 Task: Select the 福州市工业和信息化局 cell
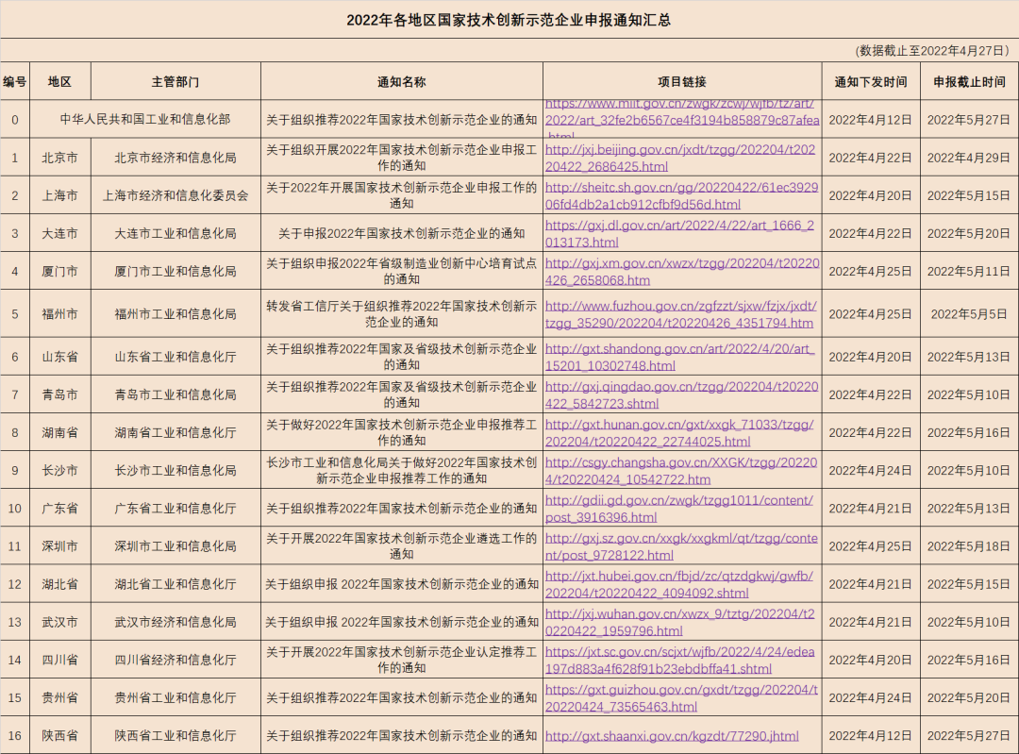pyautogui.click(x=175, y=314)
